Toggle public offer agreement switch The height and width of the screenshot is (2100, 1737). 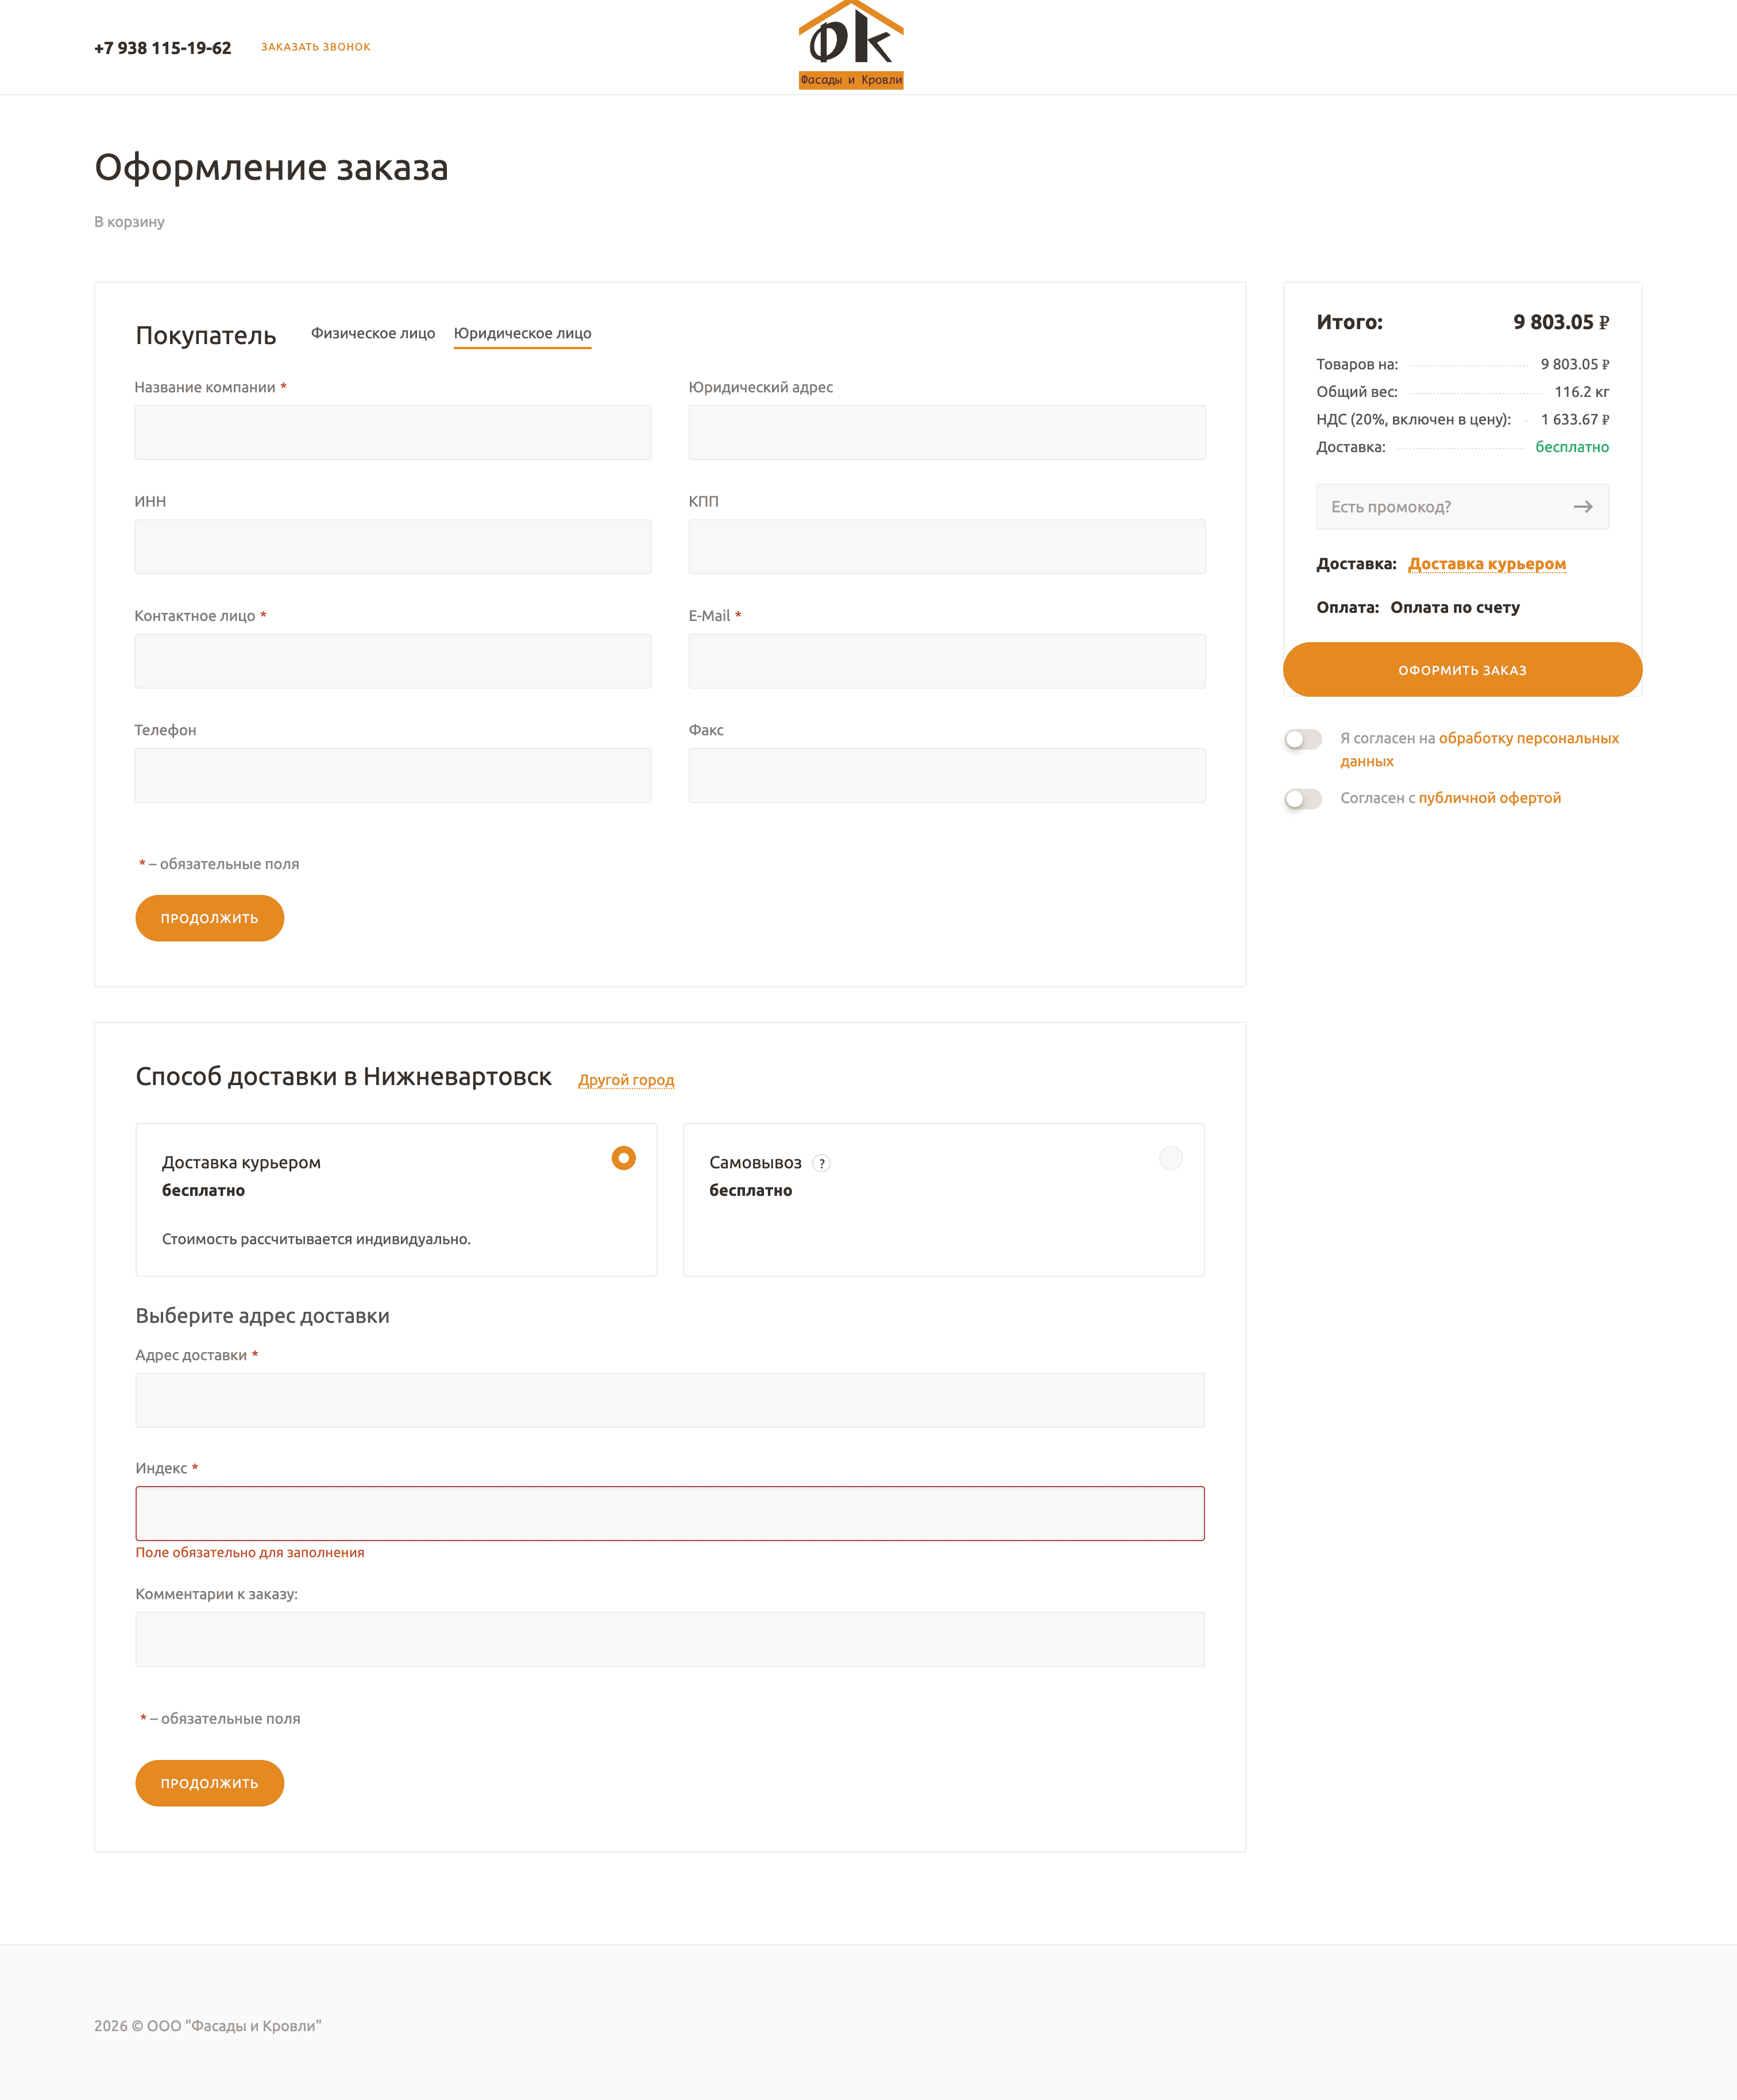1303,798
